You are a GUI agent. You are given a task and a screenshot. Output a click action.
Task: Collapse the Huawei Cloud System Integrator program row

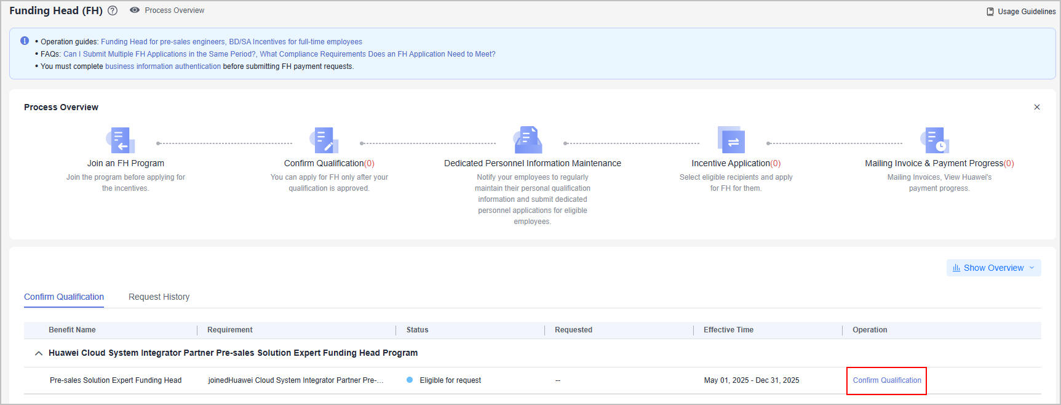(x=39, y=353)
